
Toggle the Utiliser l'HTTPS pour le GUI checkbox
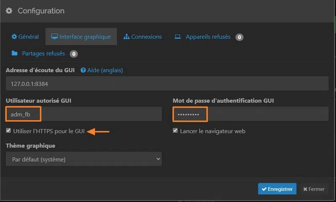[x=9, y=131]
